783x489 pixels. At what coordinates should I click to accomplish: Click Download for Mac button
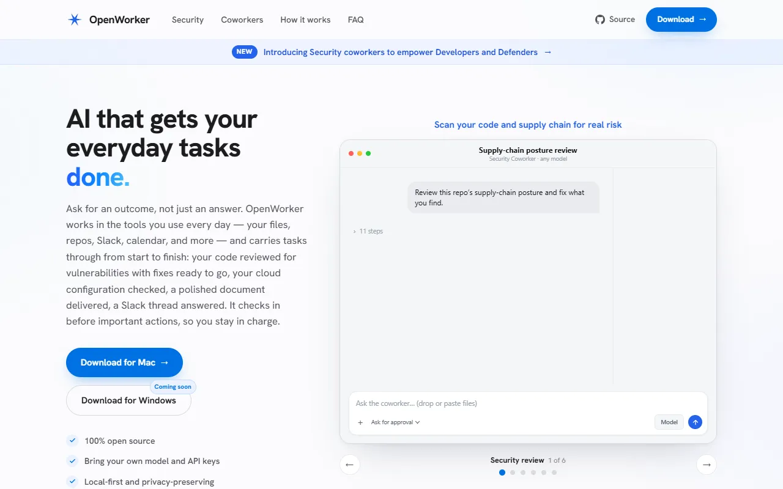point(124,362)
